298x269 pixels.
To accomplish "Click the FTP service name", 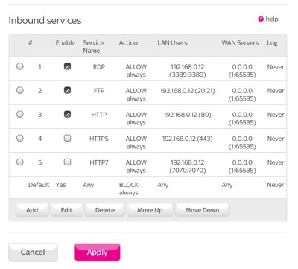I will click(x=99, y=91).
